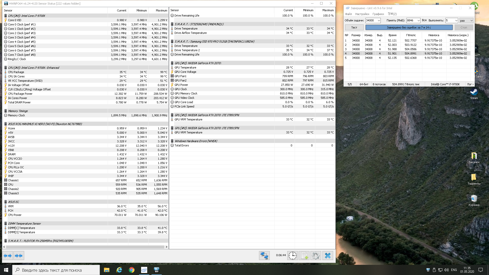Click the HWiNFO64 title bar app icon
The image size is (489, 275).
tap(6, 4)
